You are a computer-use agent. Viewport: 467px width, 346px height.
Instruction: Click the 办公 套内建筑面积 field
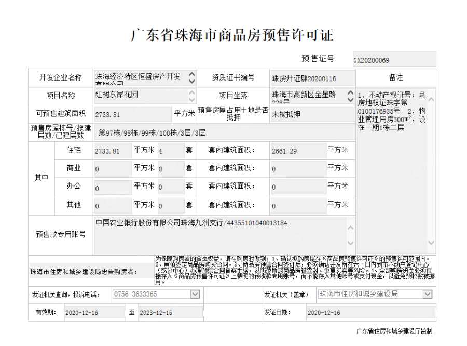coord(298,187)
